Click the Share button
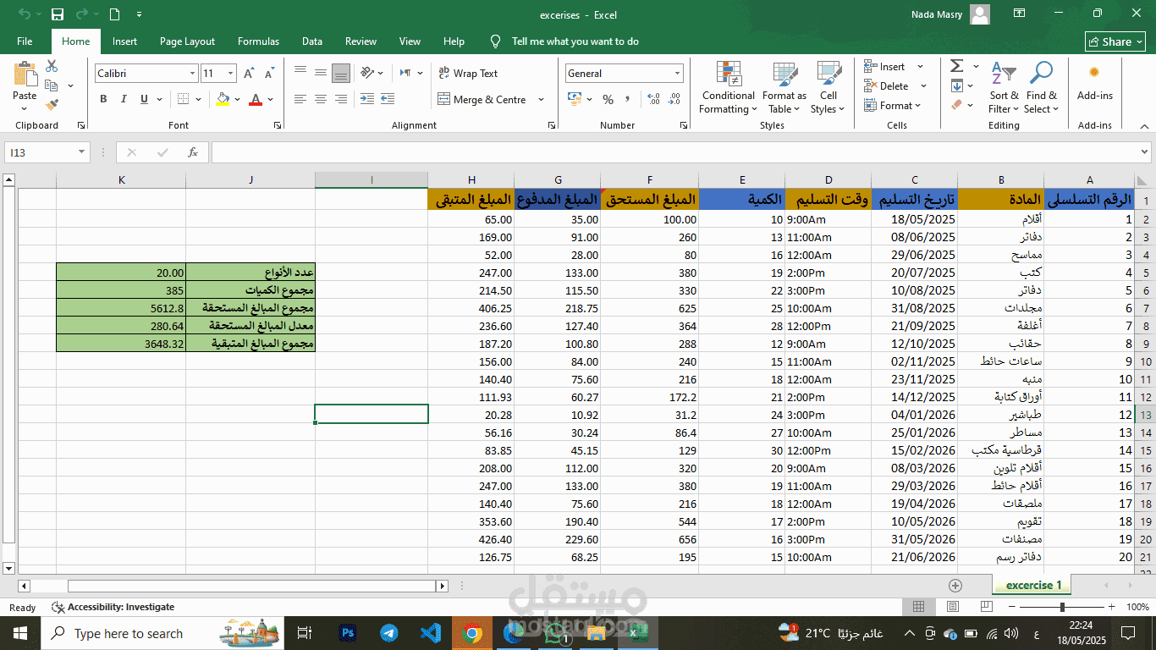Viewport: 1156px width, 650px height. pyautogui.click(x=1115, y=41)
